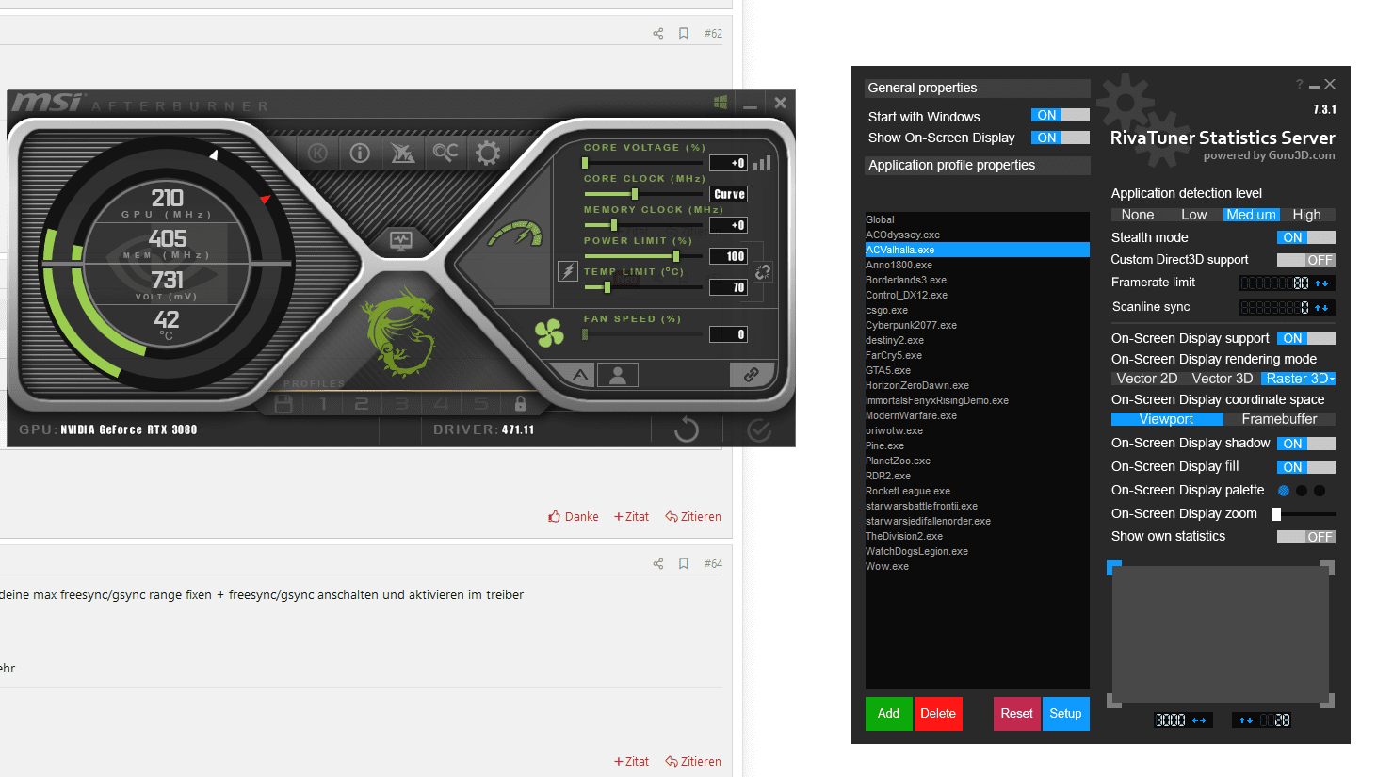Click the temp limit value 70
This screenshot has height=777, width=1393.
729,287
